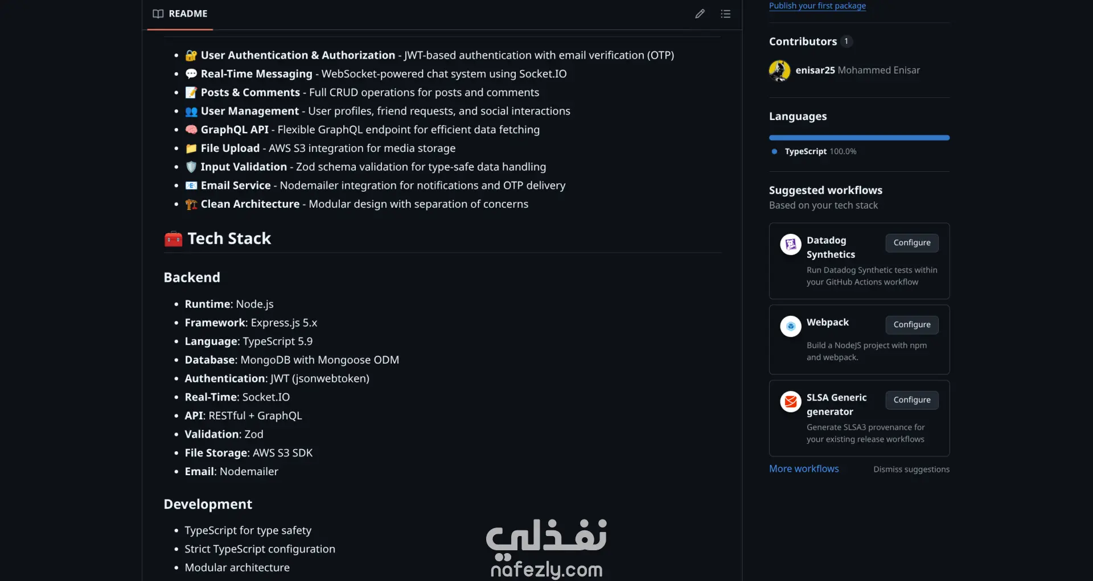
Task: Configure the SLSA Generic generator workflow
Action: [911, 400]
